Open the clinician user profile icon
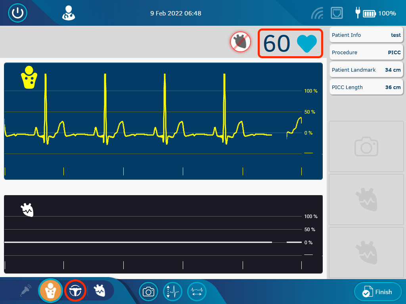 (68, 13)
